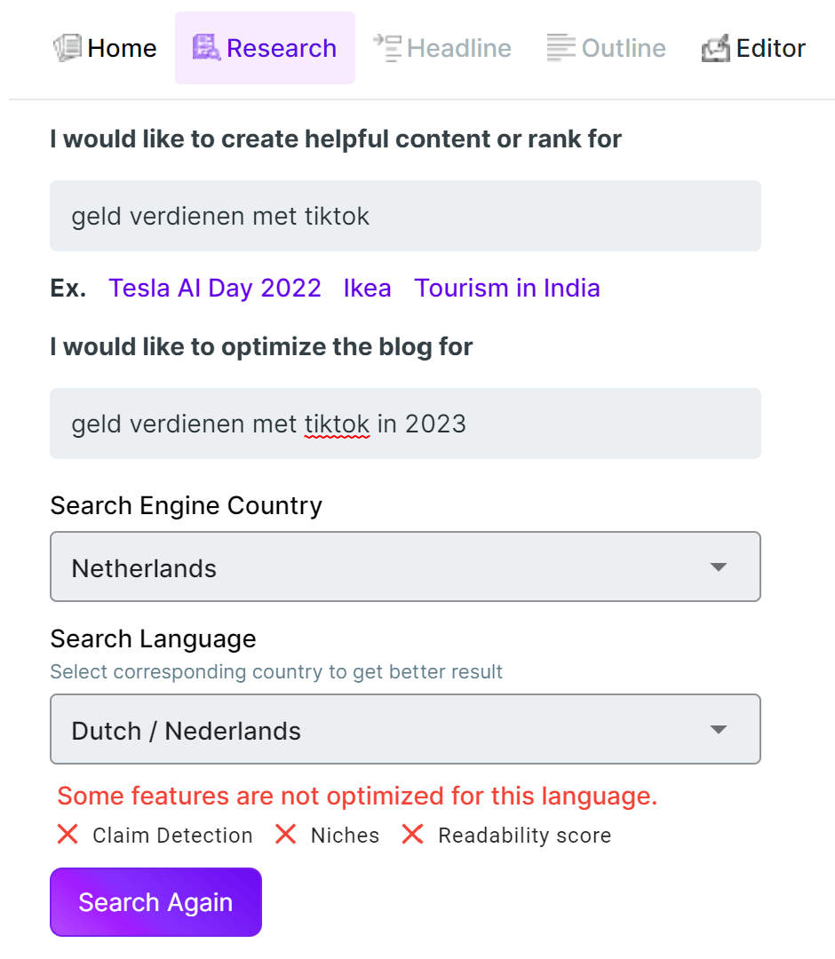Click the red X beside Readability score
The width and height of the screenshot is (835, 959).
412,835
